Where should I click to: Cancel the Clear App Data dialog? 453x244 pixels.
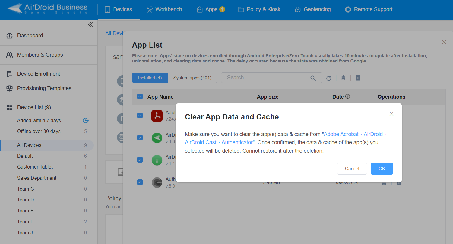(x=352, y=169)
